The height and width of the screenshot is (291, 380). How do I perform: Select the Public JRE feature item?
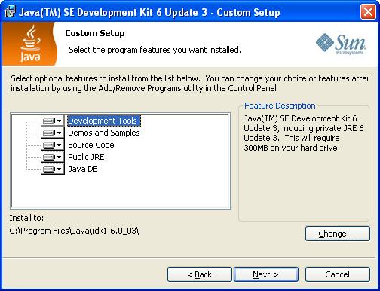[86, 157]
